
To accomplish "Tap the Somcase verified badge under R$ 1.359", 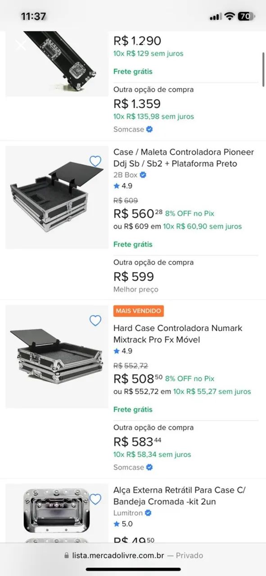I will coord(149,129).
